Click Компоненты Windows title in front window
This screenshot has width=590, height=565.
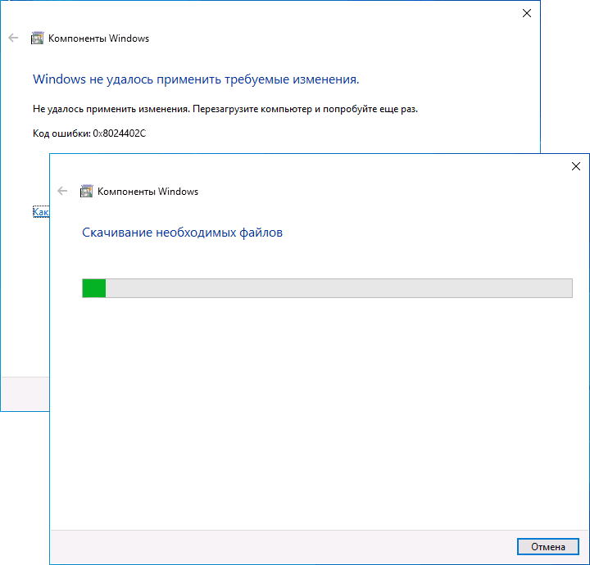pyautogui.click(x=147, y=192)
